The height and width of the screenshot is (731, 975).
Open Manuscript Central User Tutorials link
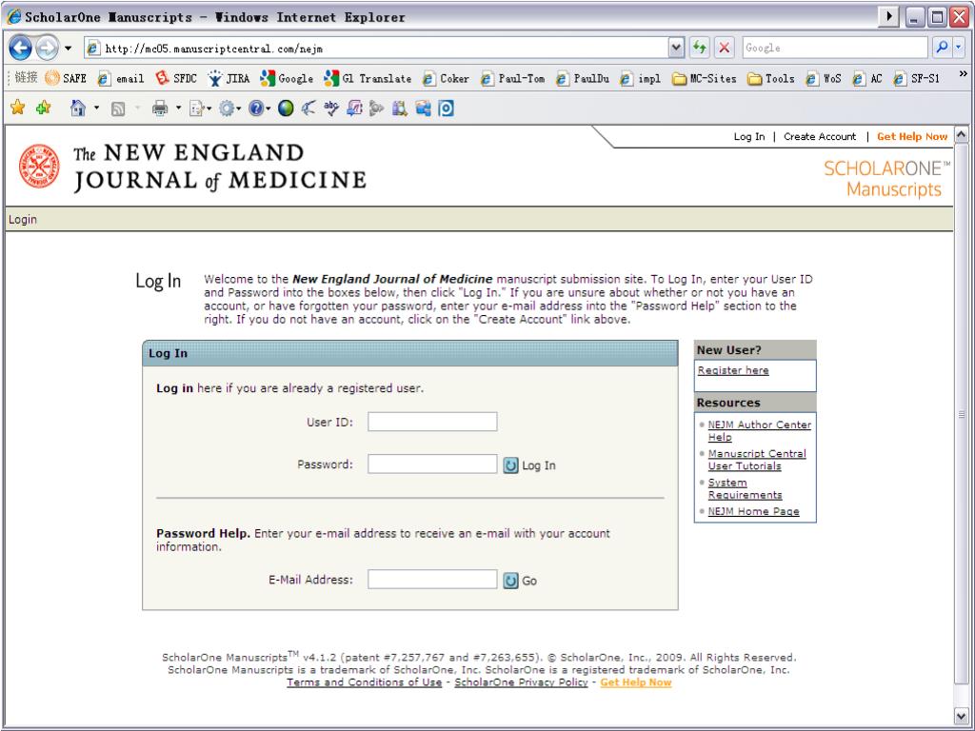tap(757, 460)
